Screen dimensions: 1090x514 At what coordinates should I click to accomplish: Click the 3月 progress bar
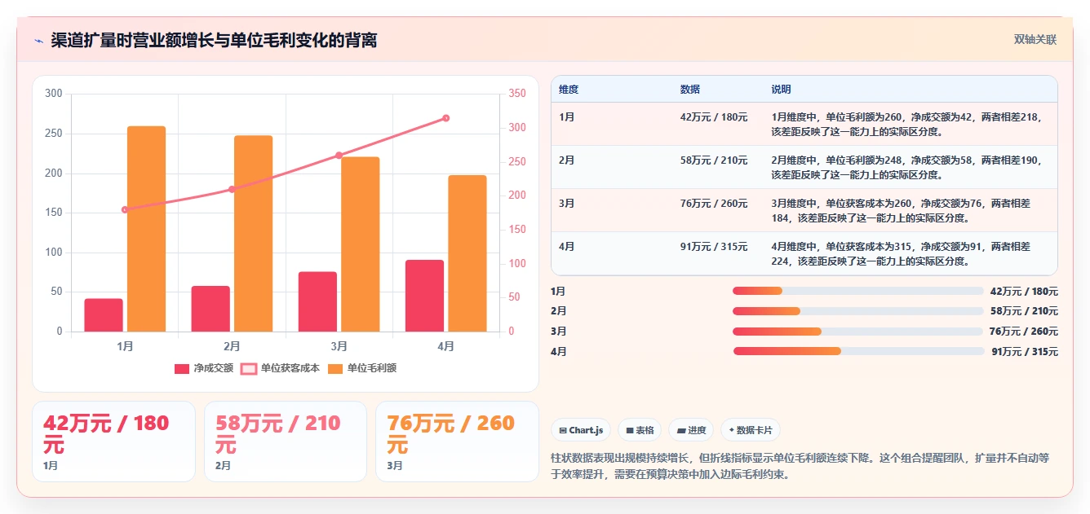click(858, 332)
